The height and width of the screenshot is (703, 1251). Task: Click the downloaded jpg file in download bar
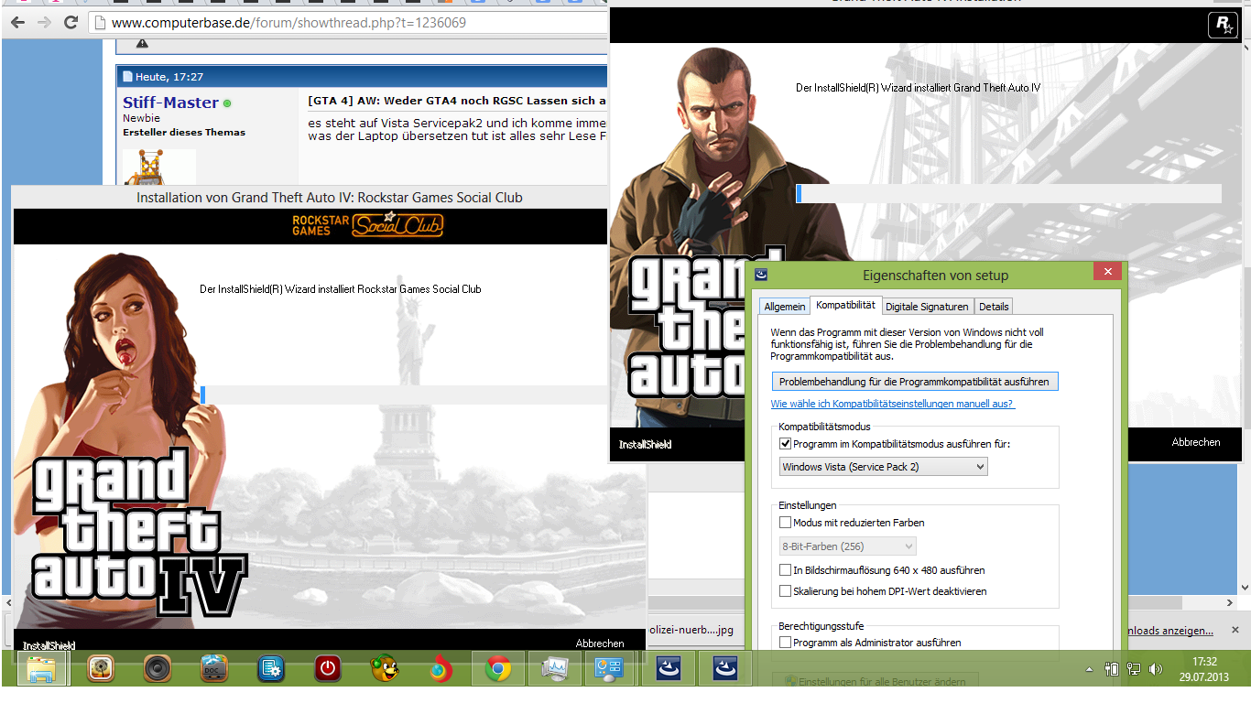[x=691, y=631]
